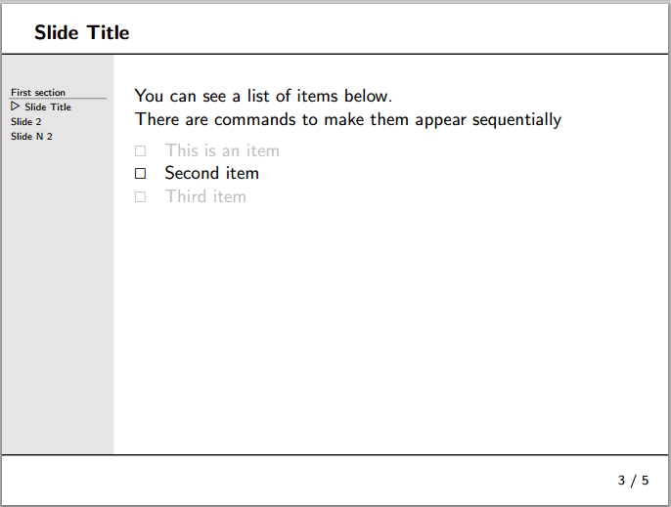Click the greyed text 'This is an item'
Image resolution: width=671 pixels, height=507 pixels.
(x=222, y=150)
